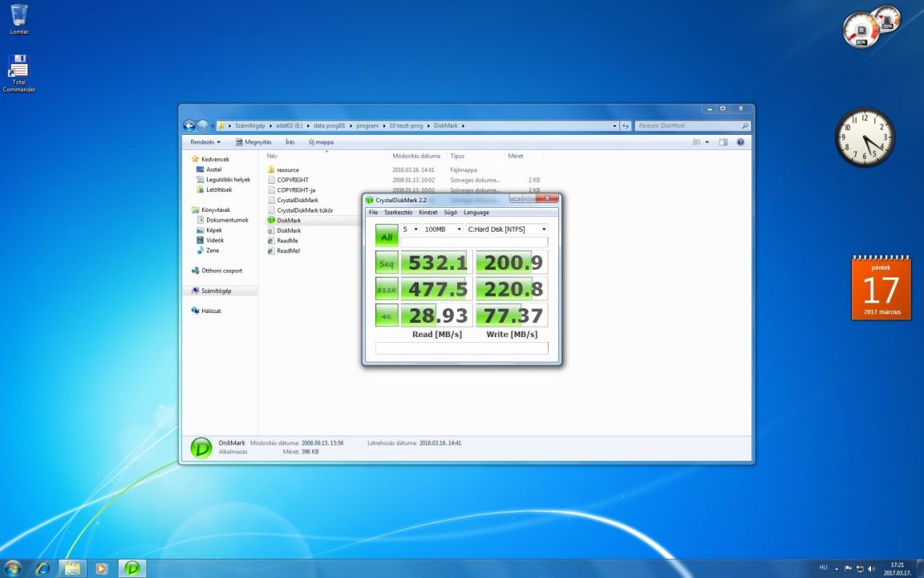Click the Explorer back arrow

tap(189, 125)
